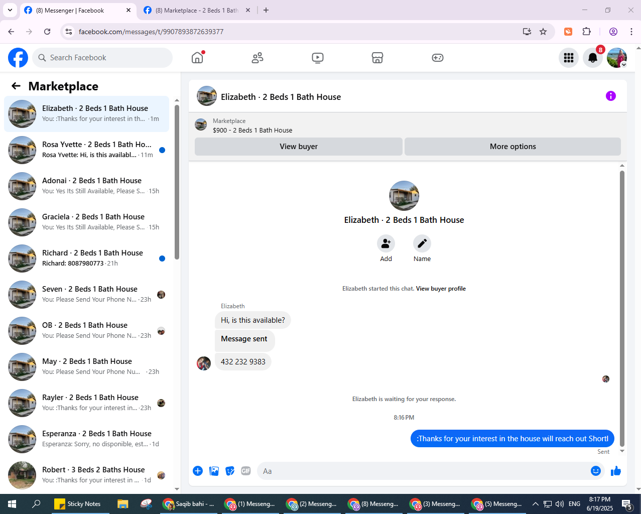Click the conversation list scrollbar
This screenshot has height=514, width=641.
pyautogui.click(x=177, y=182)
